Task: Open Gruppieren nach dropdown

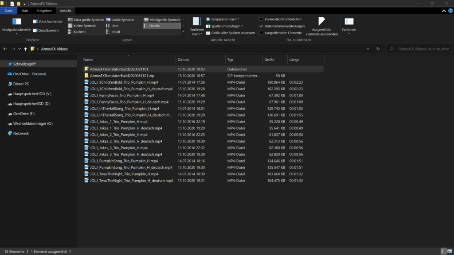Action: tap(223, 19)
